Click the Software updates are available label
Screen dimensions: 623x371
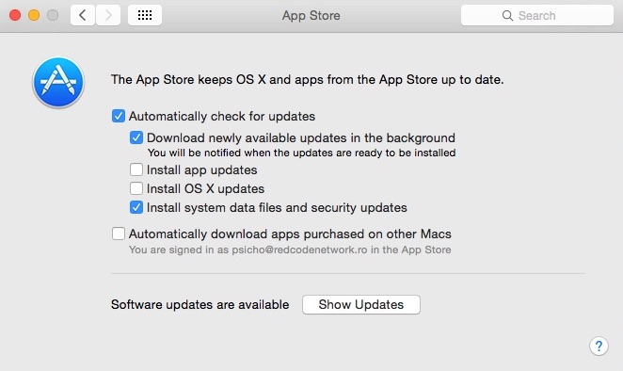click(200, 304)
